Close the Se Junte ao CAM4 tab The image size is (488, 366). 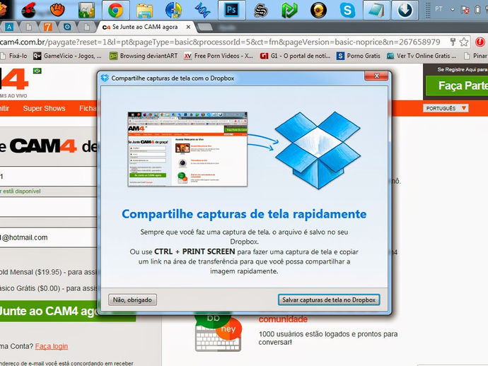pos(188,28)
